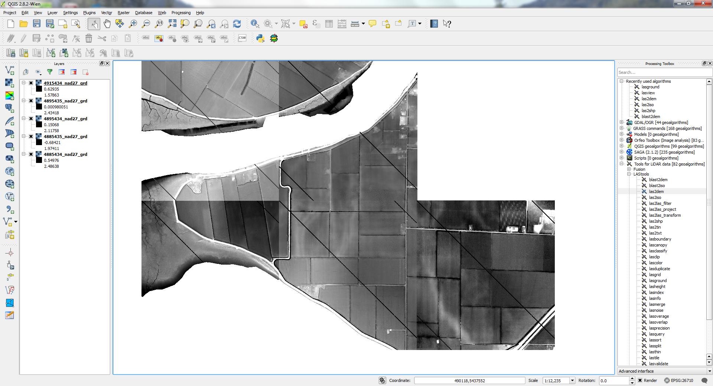Open the Raster menu
713x386 pixels.
(124, 13)
